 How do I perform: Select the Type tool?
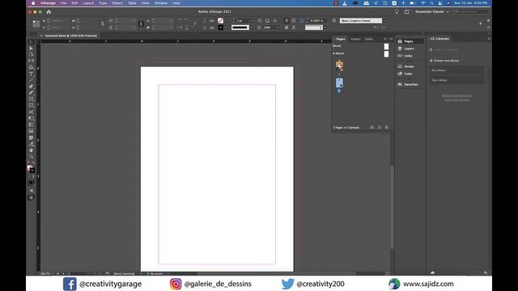[x=31, y=74]
